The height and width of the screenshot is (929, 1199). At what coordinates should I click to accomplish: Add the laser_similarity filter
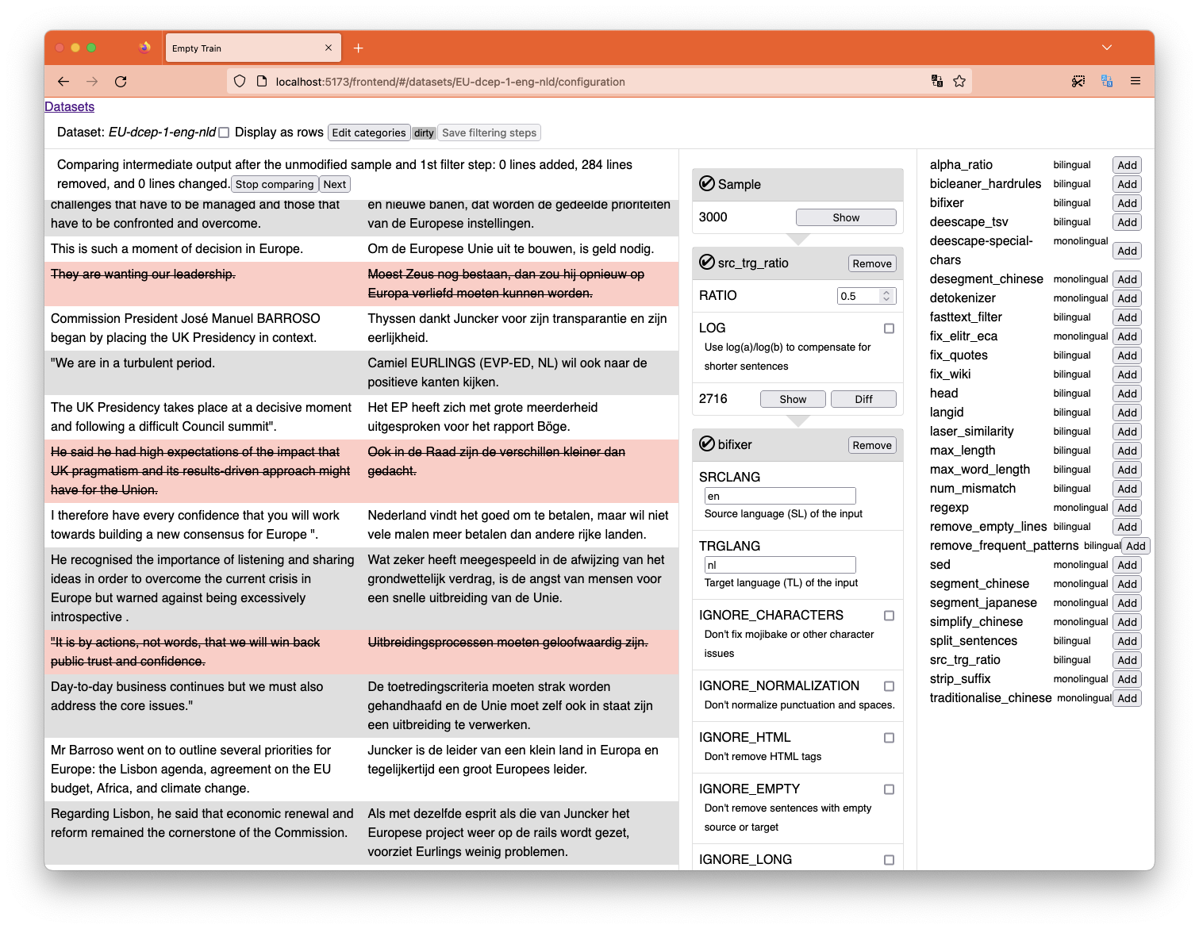point(1127,432)
